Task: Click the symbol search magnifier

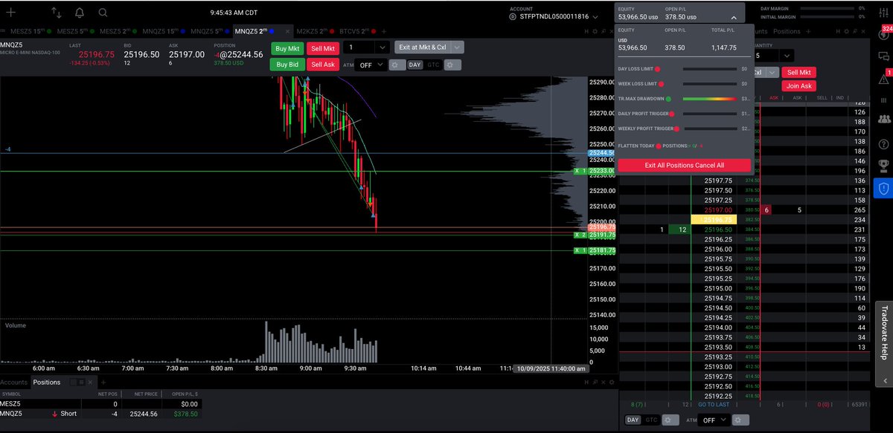Action: 103,13
